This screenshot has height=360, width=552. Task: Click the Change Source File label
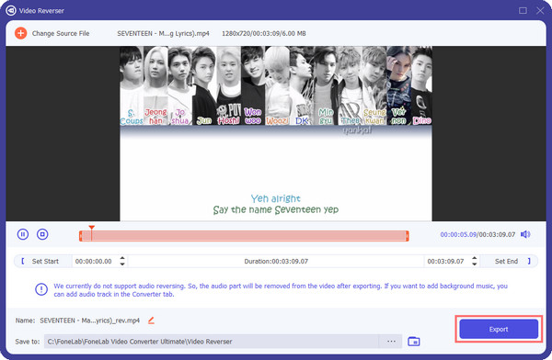[x=61, y=33]
